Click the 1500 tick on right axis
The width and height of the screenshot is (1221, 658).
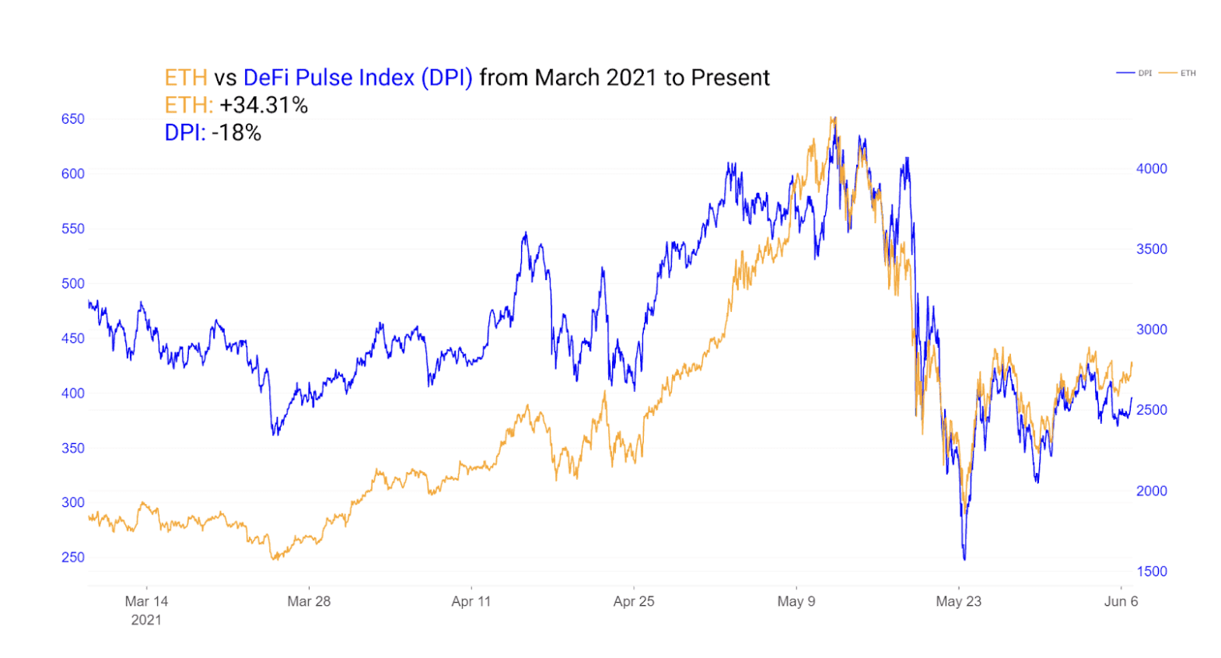tap(1152, 571)
